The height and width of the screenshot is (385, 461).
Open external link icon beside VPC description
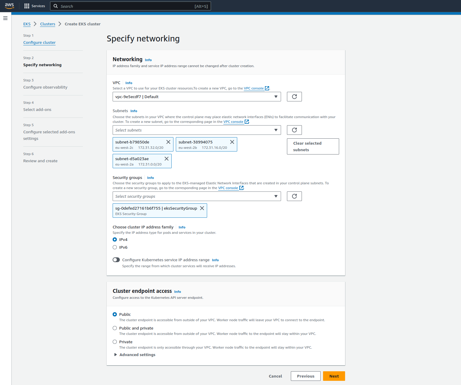267,88
